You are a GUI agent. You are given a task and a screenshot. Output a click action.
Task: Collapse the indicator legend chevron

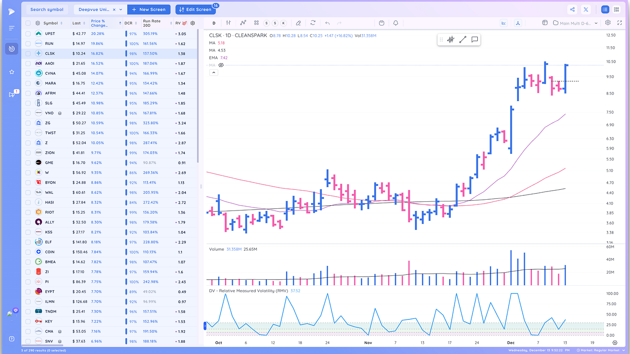point(214,73)
